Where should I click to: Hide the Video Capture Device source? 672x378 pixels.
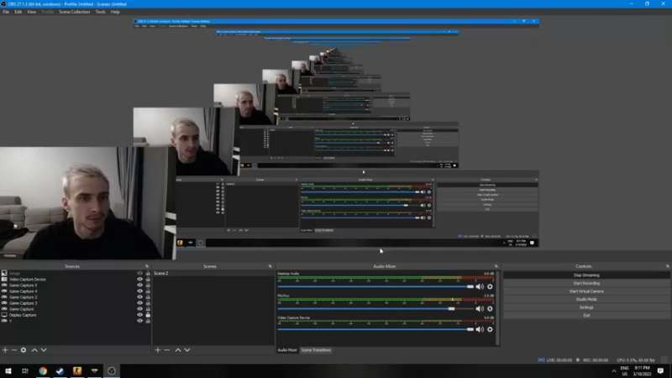click(139, 279)
